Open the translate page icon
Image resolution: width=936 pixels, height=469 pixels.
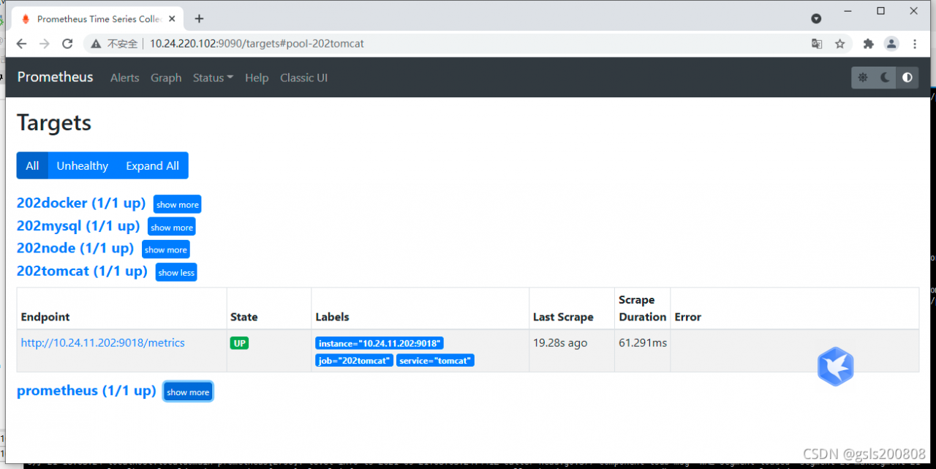tap(817, 44)
